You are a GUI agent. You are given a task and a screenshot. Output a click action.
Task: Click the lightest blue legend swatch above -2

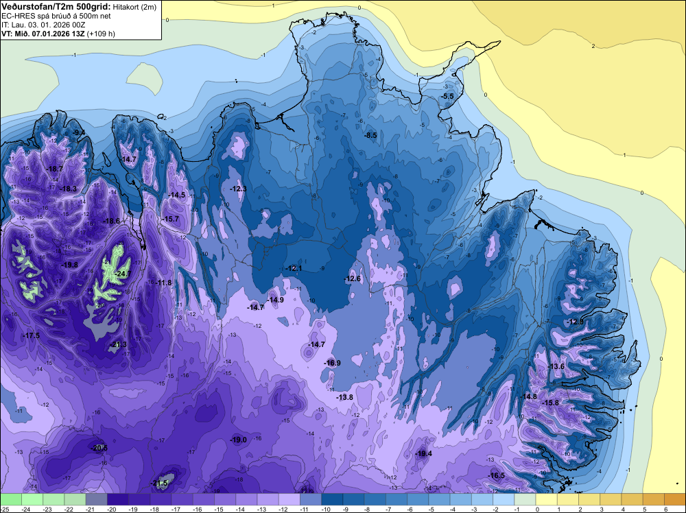(x=504, y=499)
